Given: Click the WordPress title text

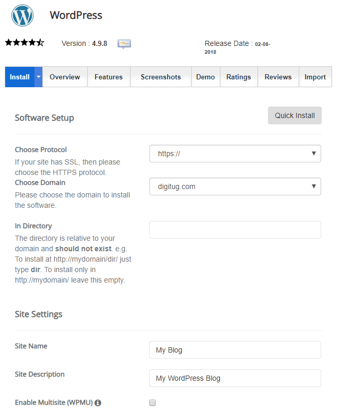Looking at the screenshot, I should click(x=76, y=15).
